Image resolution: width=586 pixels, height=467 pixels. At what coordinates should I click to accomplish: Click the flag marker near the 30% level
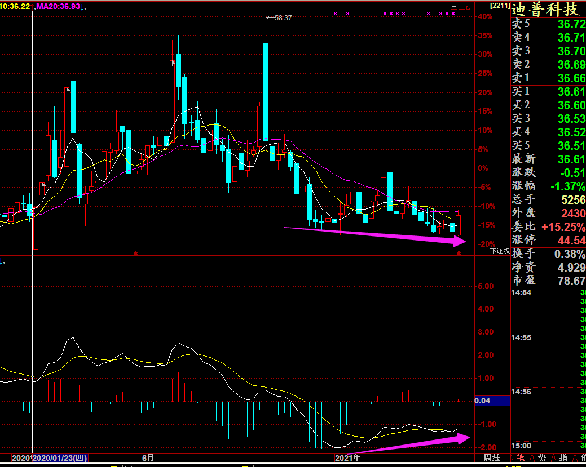(174, 64)
